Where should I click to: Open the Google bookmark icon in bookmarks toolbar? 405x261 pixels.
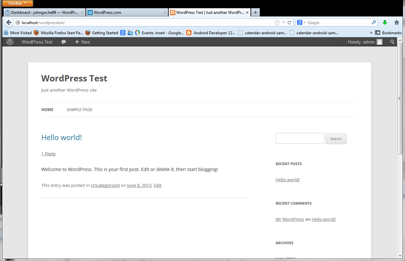click(123, 33)
